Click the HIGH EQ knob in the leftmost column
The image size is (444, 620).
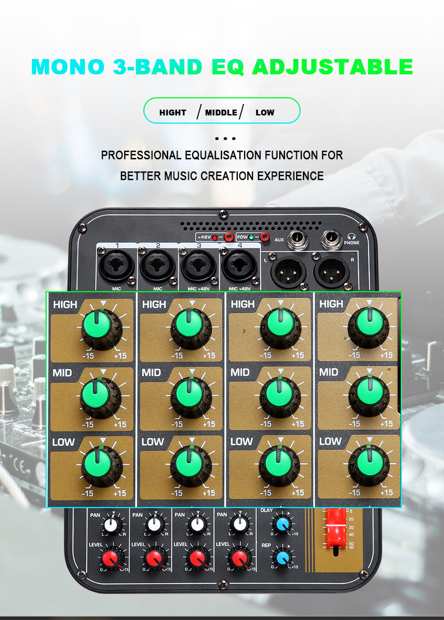click(102, 329)
